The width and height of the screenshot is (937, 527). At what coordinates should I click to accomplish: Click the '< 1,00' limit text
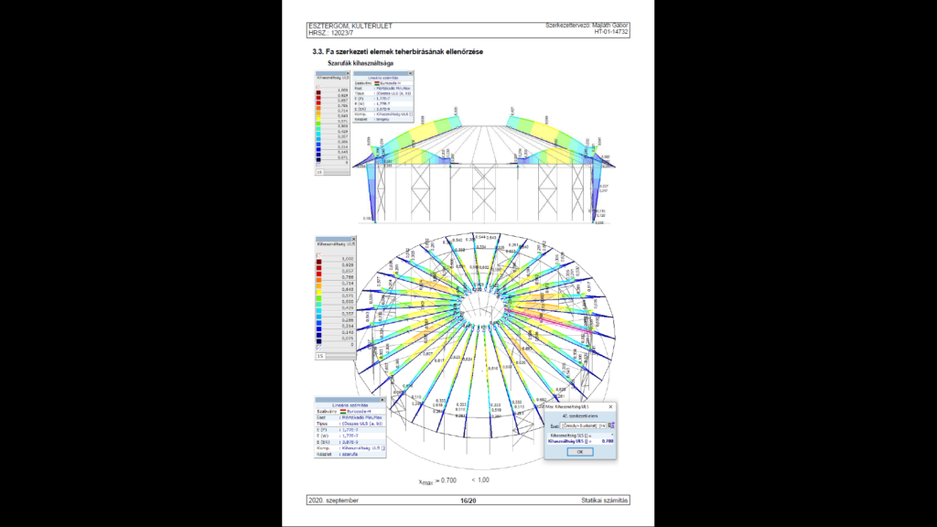(x=480, y=479)
